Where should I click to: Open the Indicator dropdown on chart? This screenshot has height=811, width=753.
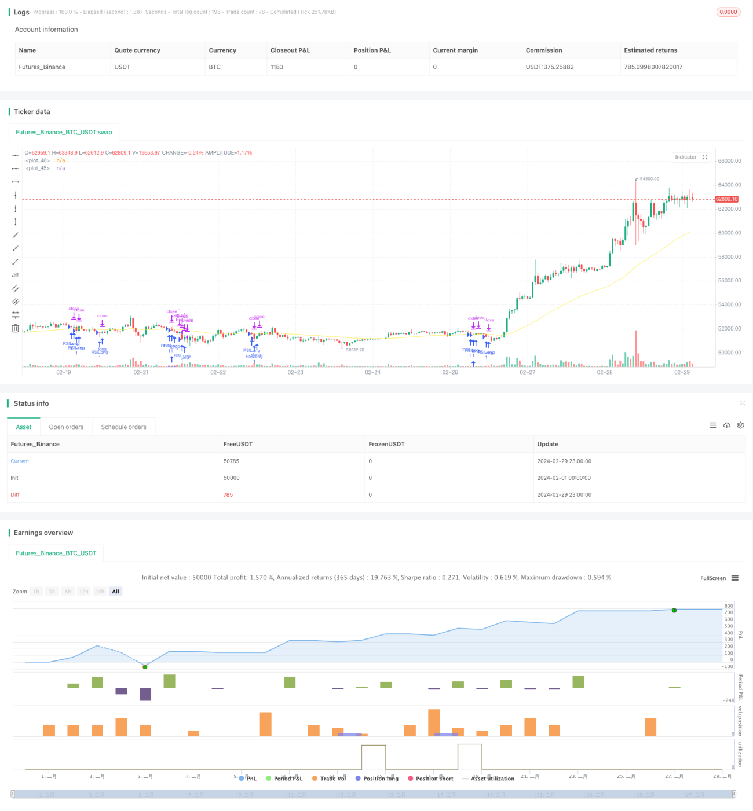686,157
